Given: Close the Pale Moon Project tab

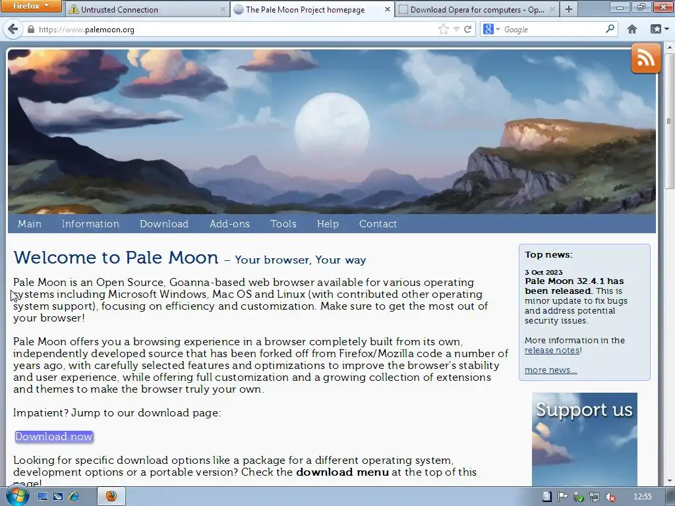Looking at the screenshot, I should (387, 9).
